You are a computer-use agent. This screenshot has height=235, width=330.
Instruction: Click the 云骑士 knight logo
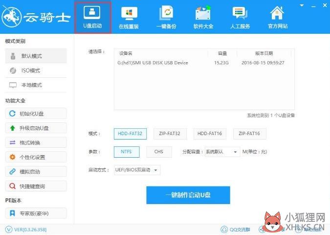[12, 17]
